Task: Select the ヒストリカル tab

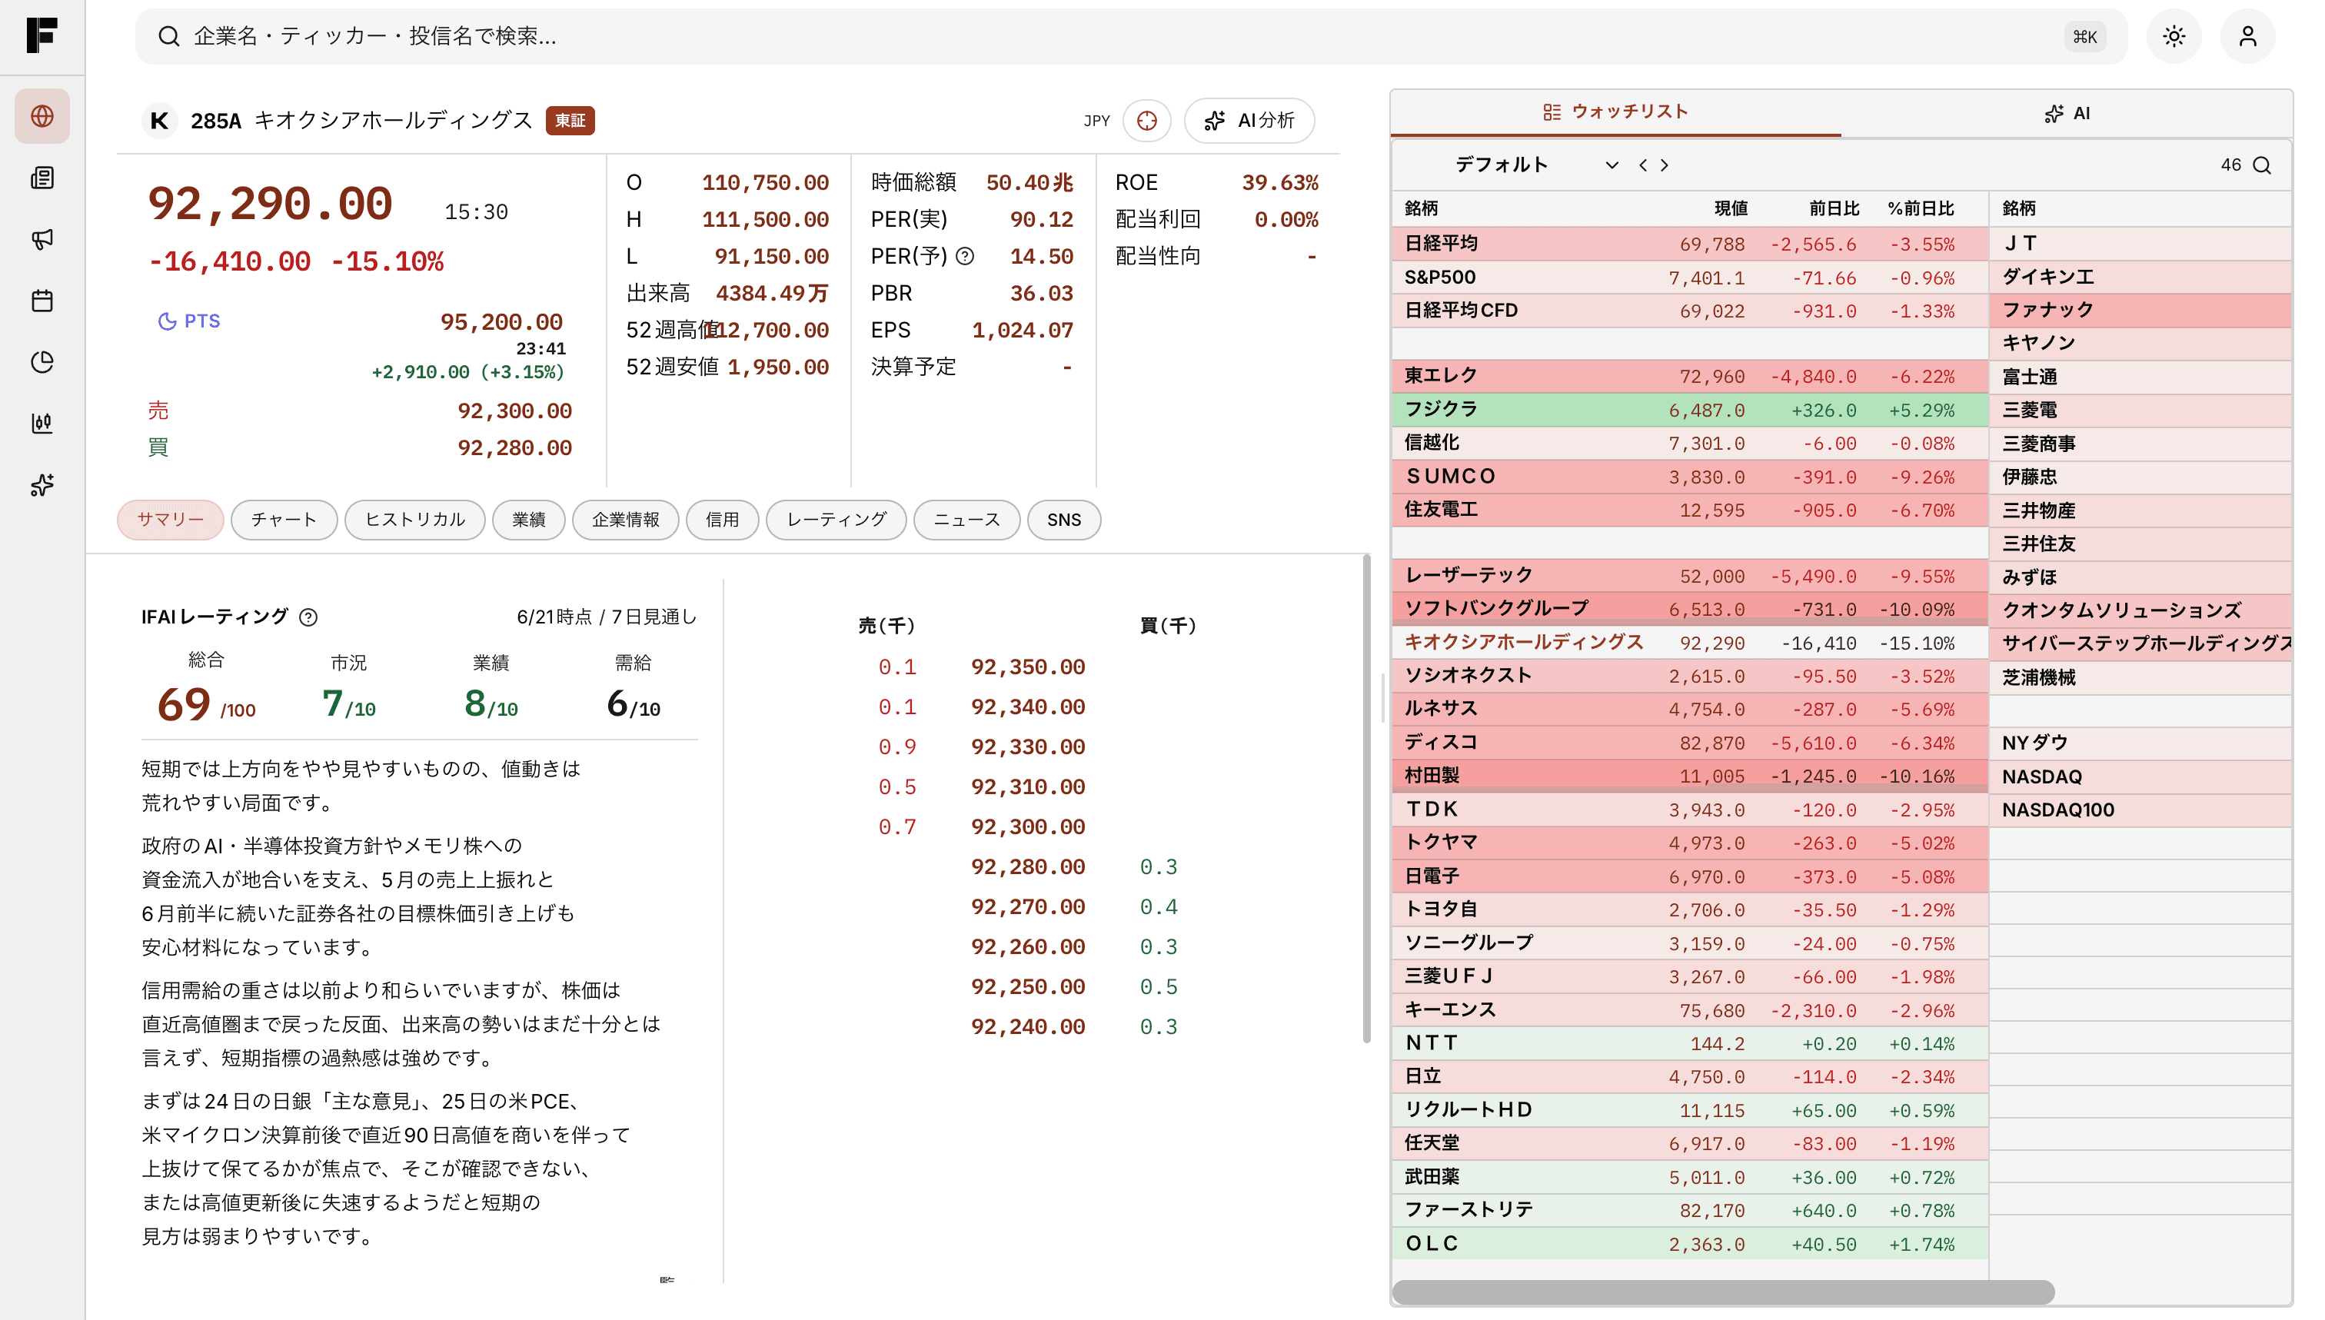Action: (x=414, y=520)
